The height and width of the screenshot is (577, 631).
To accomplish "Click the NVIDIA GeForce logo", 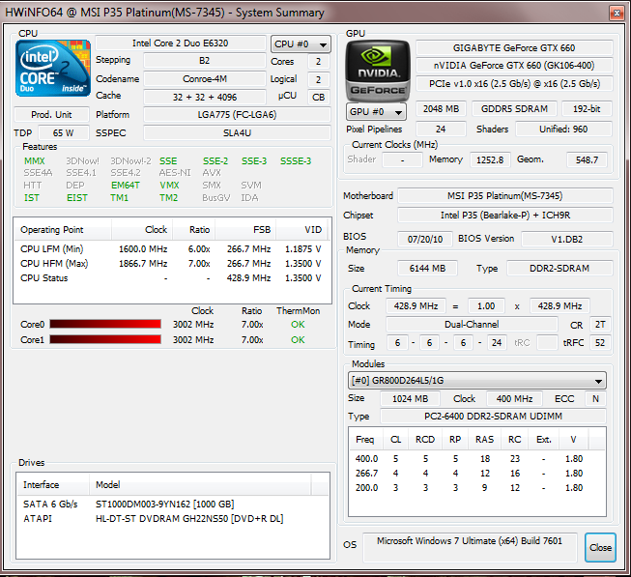I will click(378, 71).
